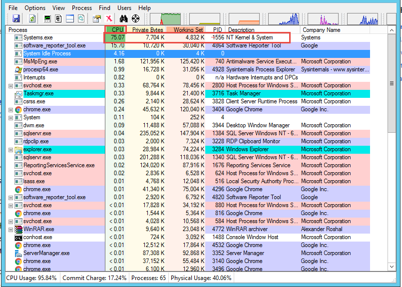Open the Process menu
This screenshot has width=402, height=287.
(x=82, y=8)
